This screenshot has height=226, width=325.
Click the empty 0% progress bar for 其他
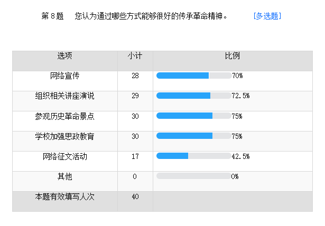[x=193, y=176]
